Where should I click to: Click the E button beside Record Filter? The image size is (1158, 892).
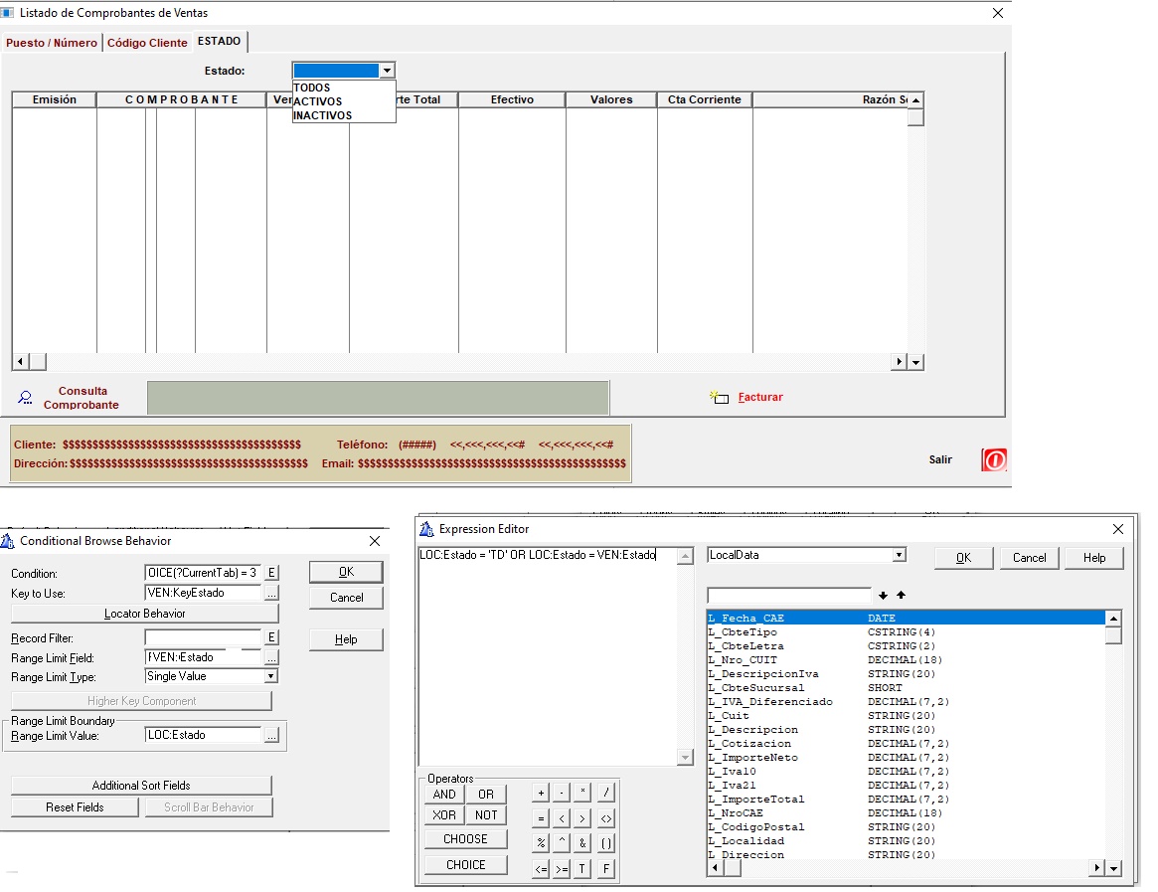point(271,637)
